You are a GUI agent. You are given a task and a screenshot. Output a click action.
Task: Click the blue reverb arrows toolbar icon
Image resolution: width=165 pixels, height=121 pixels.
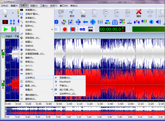pos(78,22)
